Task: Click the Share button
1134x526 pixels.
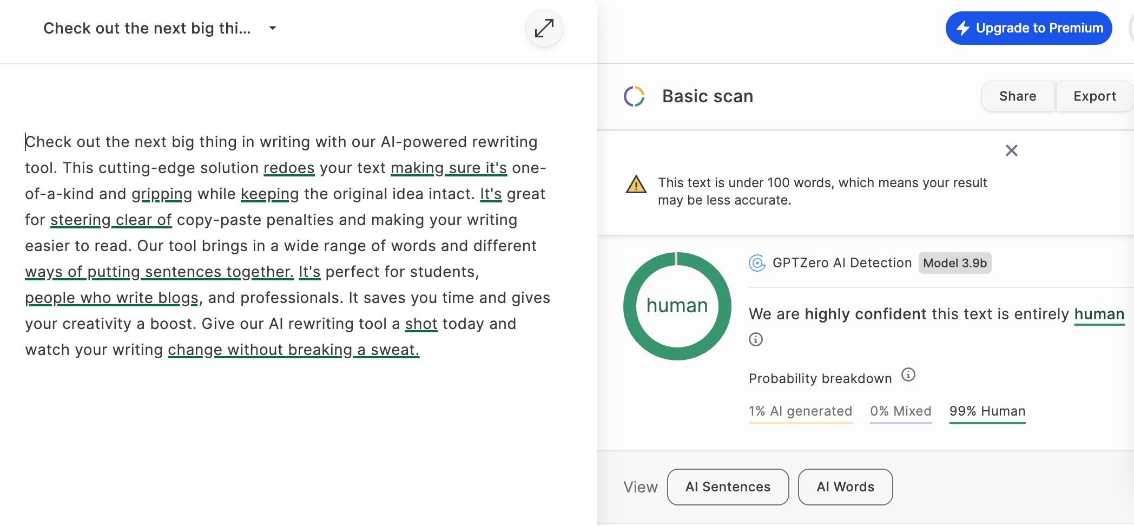Action: pos(1017,96)
